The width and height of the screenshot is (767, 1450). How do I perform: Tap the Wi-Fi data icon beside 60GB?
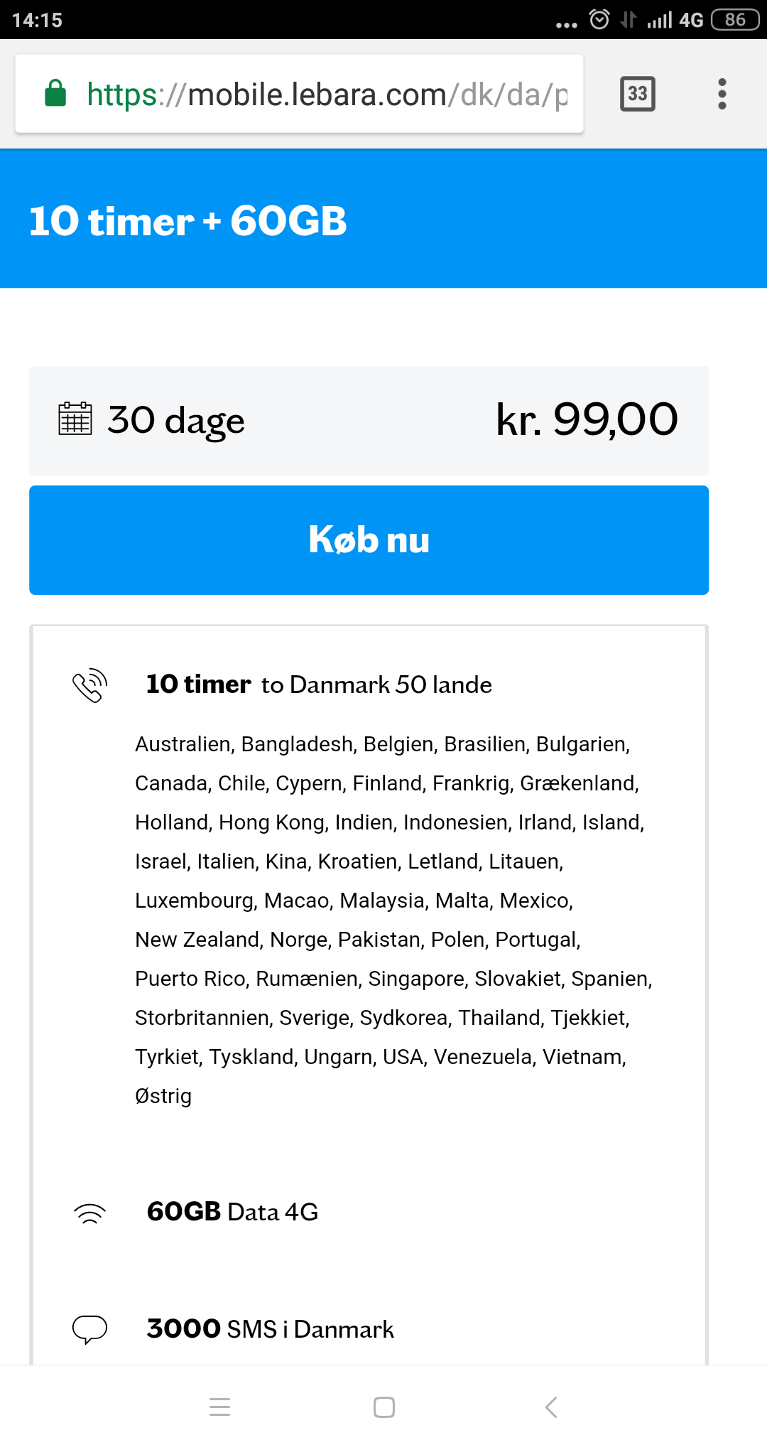click(x=90, y=1213)
